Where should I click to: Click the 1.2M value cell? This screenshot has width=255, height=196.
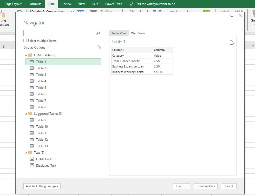[163, 66]
